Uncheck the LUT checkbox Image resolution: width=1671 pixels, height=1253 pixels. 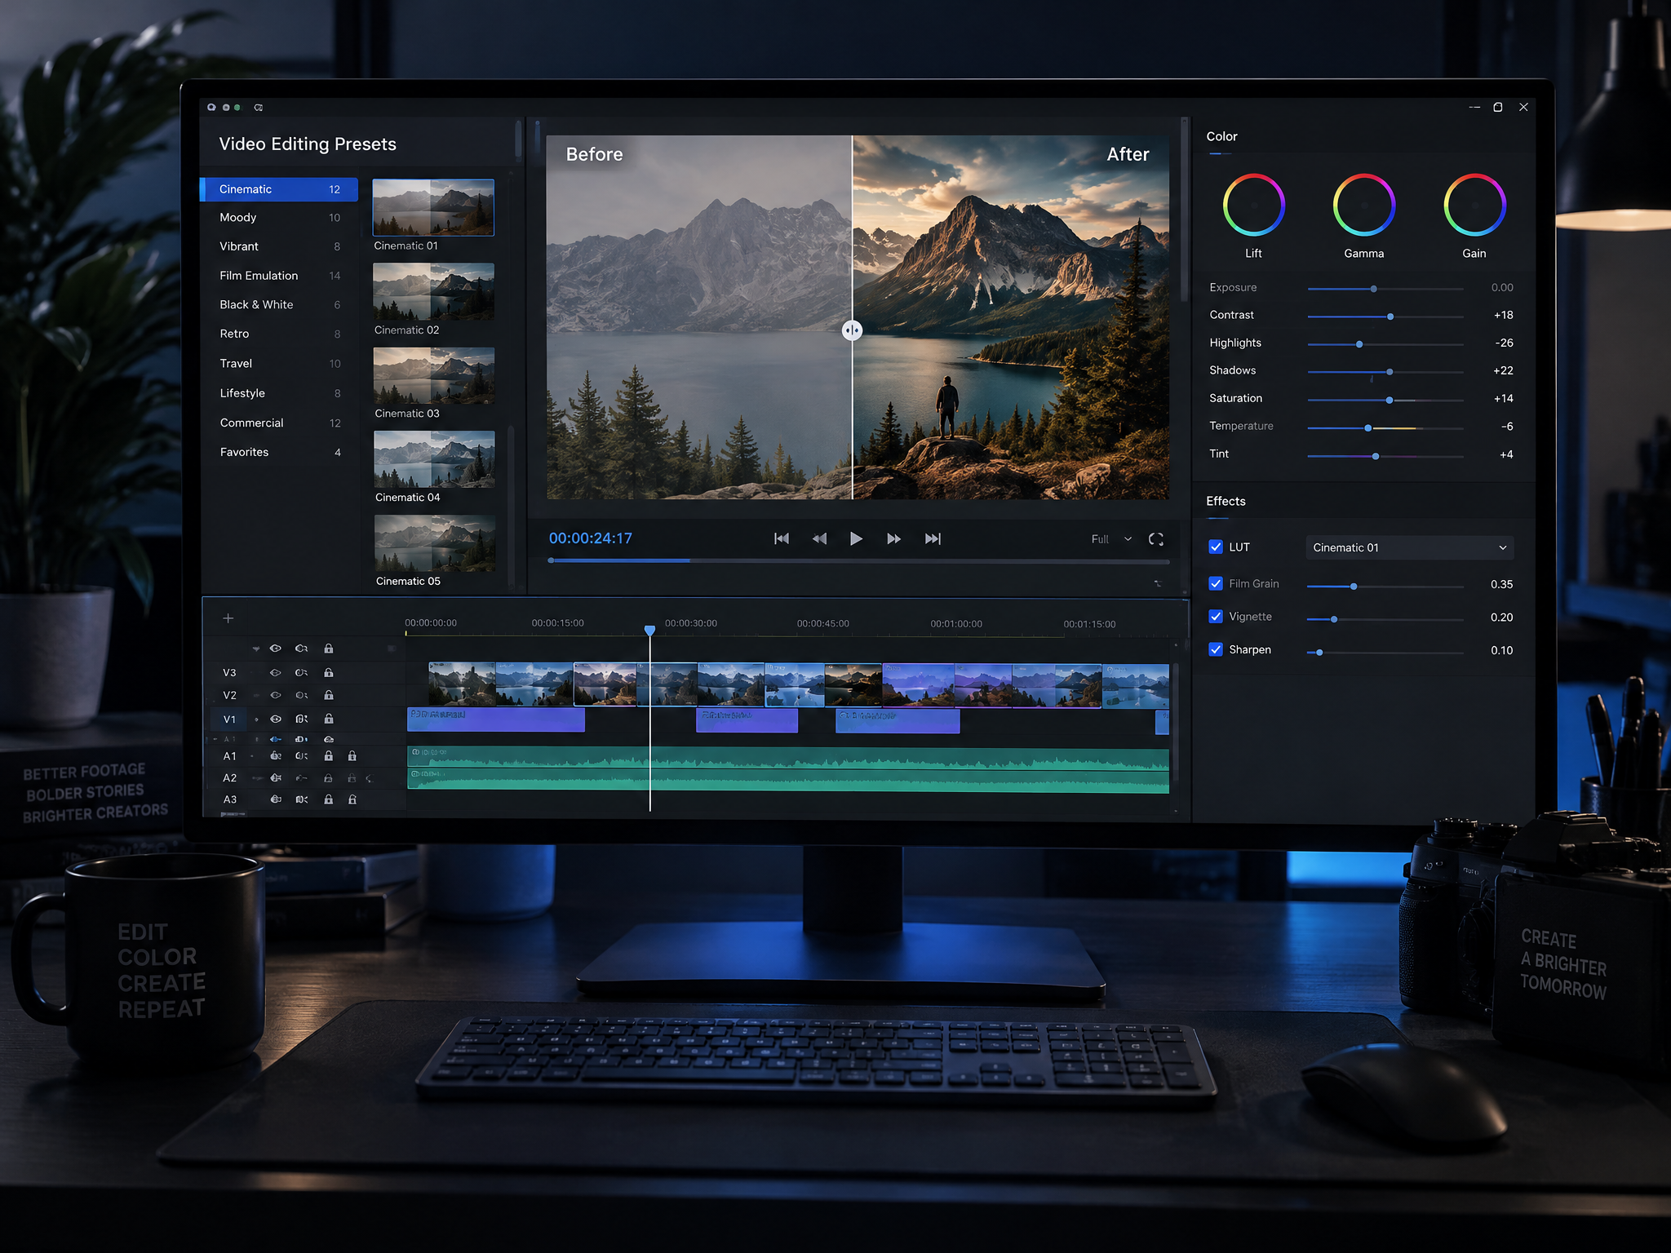1216,547
